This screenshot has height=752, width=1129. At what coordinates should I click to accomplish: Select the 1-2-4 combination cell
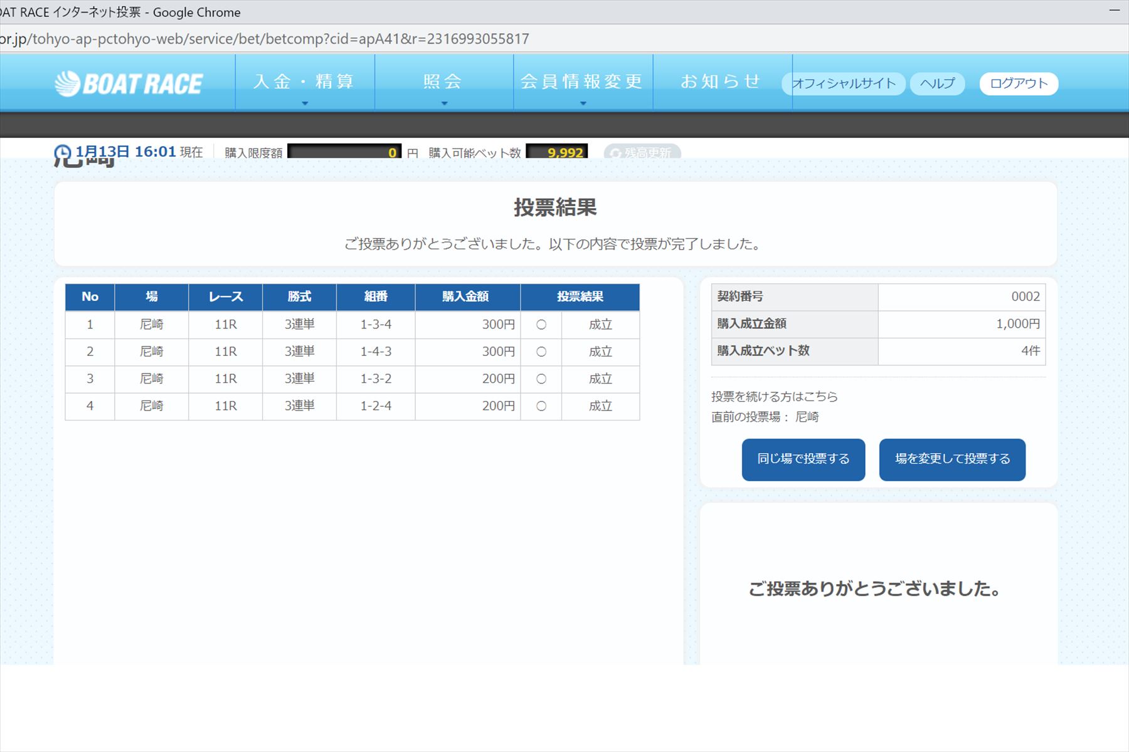[x=376, y=405]
